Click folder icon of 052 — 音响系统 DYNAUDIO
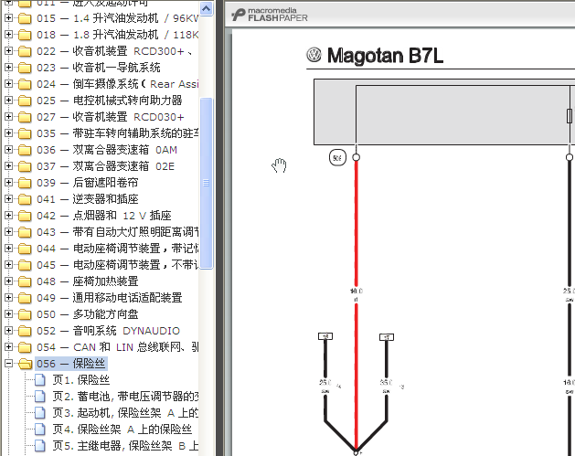This screenshot has width=575, height=456. click(x=25, y=331)
